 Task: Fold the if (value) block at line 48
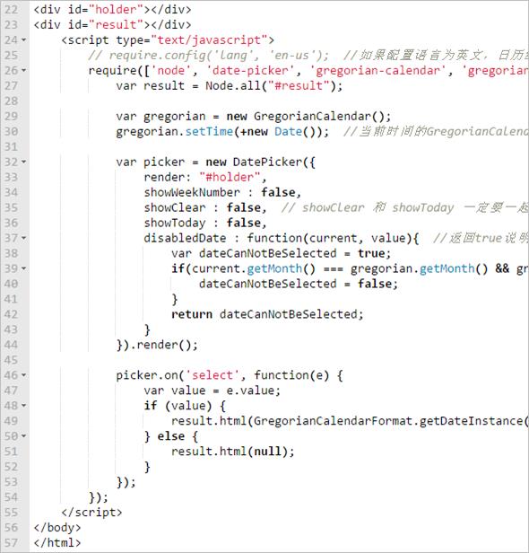[23, 406]
